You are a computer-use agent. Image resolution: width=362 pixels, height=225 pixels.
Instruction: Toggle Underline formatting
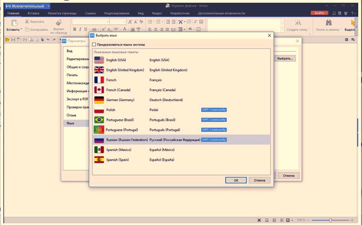(86, 29)
